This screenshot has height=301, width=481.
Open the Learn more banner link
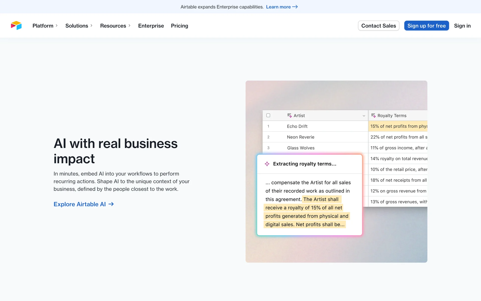pyautogui.click(x=278, y=7)
